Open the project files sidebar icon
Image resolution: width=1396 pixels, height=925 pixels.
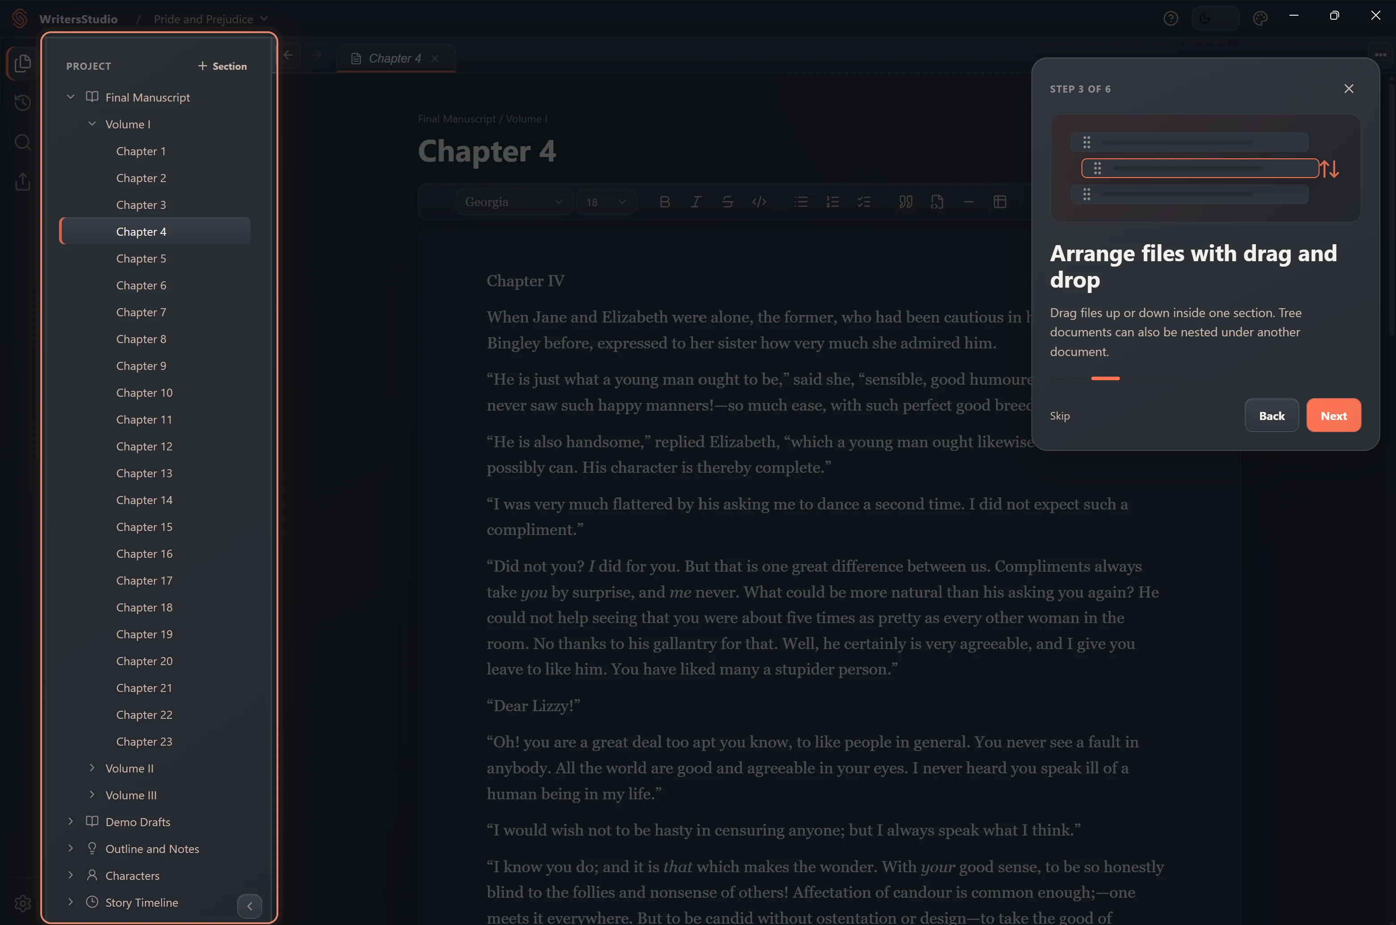[x=22, y=63]
